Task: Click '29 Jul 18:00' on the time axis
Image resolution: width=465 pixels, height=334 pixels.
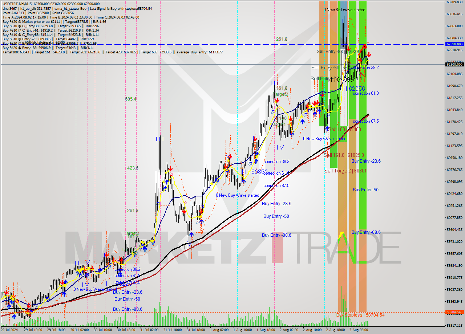Action: [x=56, y=330]
